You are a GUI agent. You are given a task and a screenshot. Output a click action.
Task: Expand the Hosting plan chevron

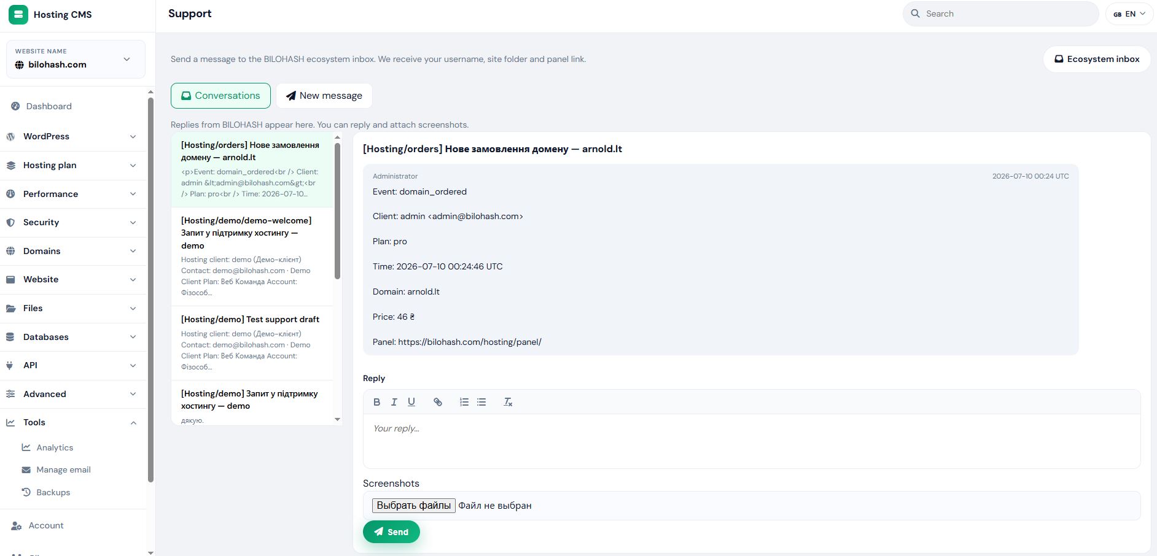pos(133,165)
